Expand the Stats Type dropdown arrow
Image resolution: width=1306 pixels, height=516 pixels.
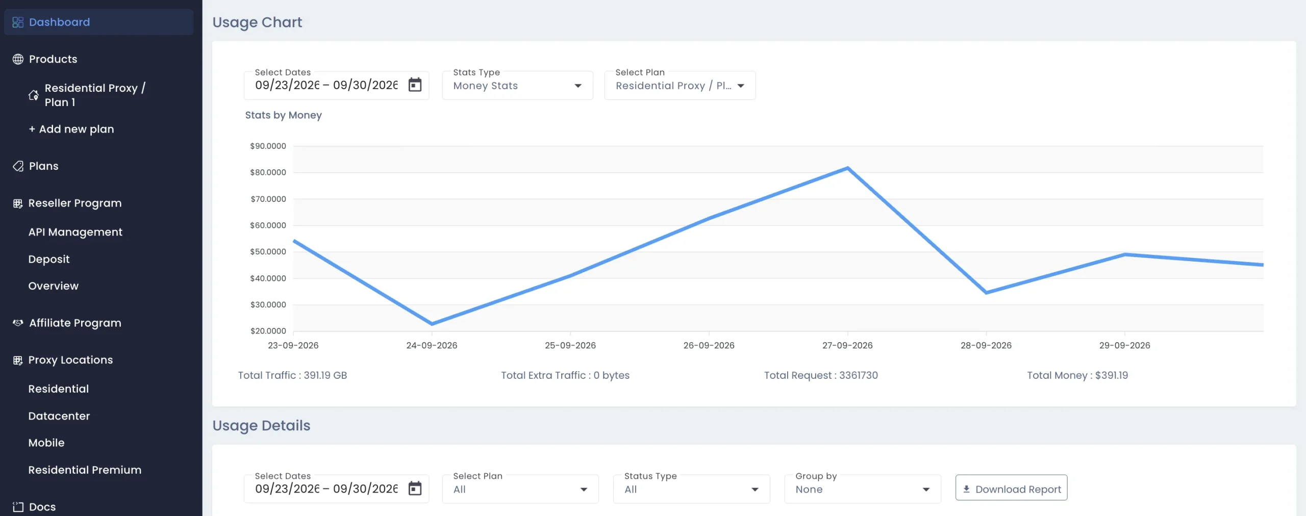coord(578,86)
